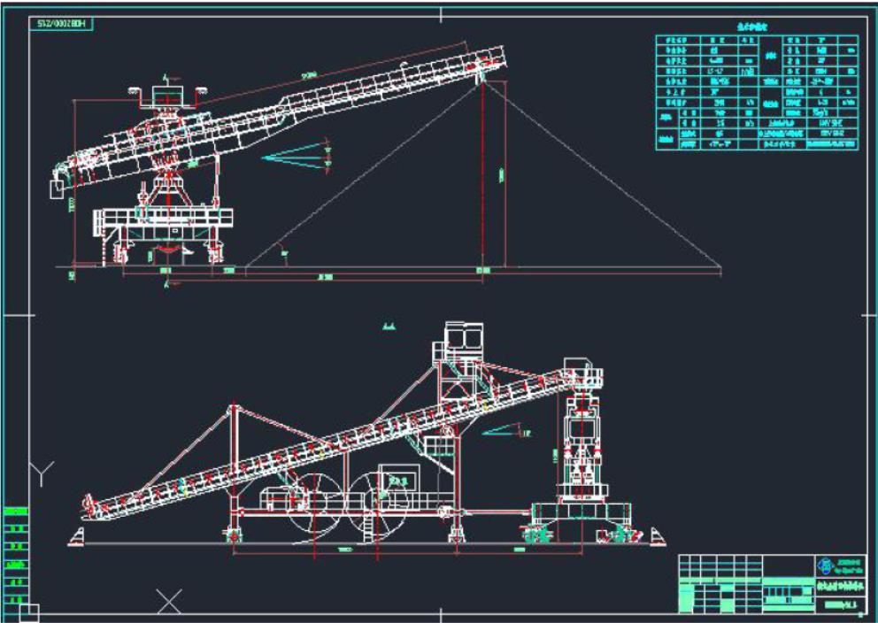Viewport: 878px width, 623px height.
Task: Pick the red vertical line at stockpile peak
Action: [483, 177]
